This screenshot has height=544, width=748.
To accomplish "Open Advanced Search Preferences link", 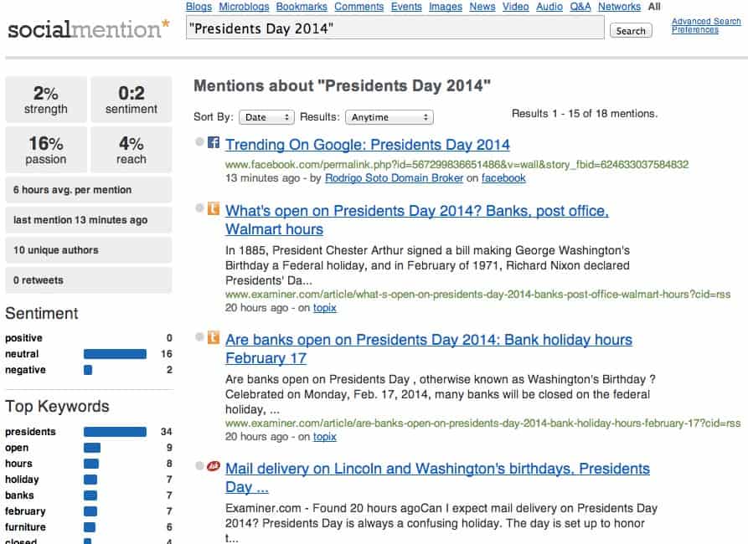I will click(705, 26).
